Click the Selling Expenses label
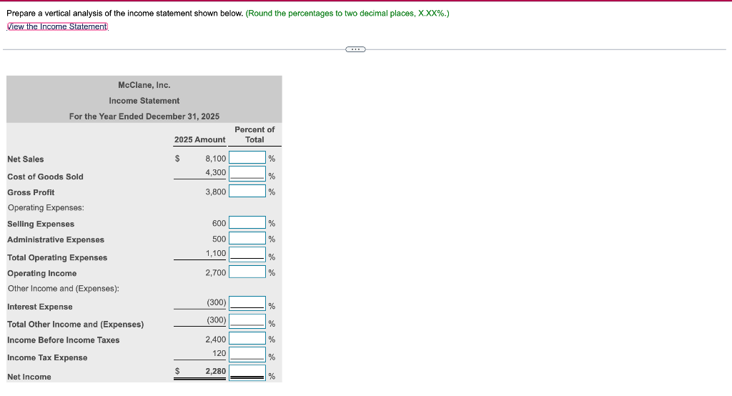732x396 pixels. tap(41, 224)
